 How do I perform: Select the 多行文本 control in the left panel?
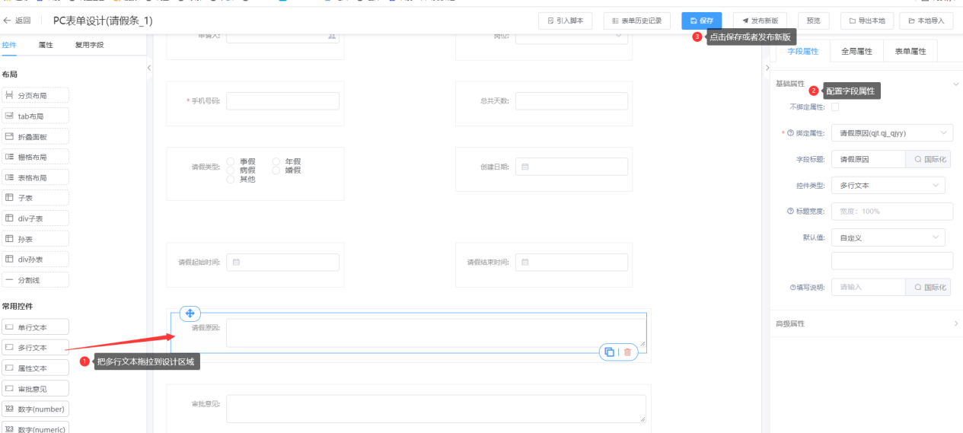point(35,348)
